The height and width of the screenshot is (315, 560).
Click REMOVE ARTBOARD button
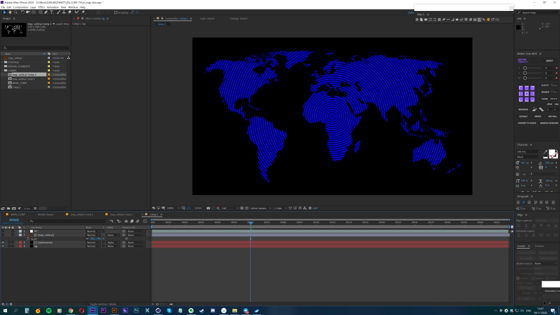click(549, 123)
